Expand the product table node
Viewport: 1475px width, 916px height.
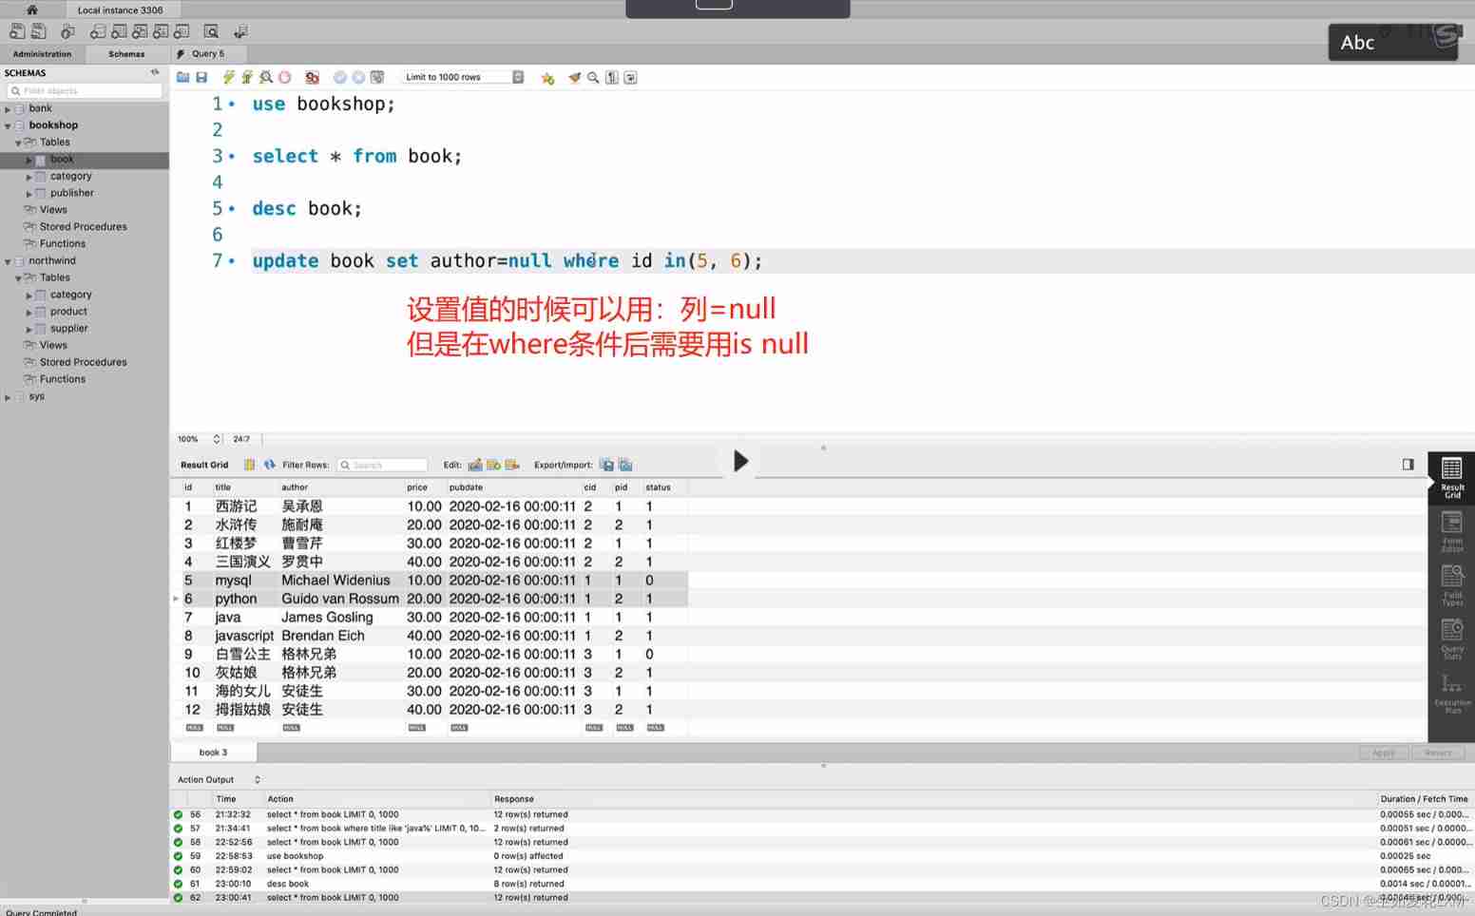[29, 313]
